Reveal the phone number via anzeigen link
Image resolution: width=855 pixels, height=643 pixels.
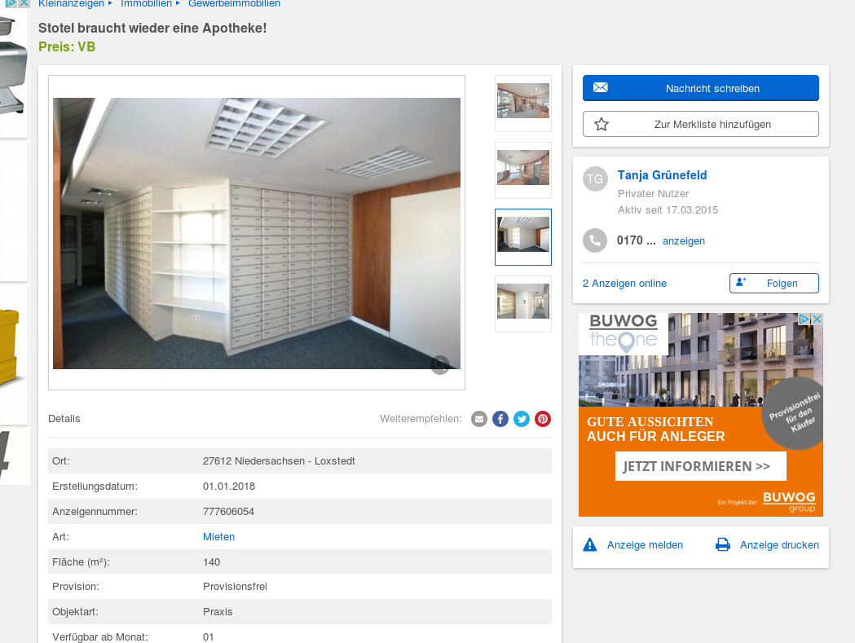coord(683,241)
